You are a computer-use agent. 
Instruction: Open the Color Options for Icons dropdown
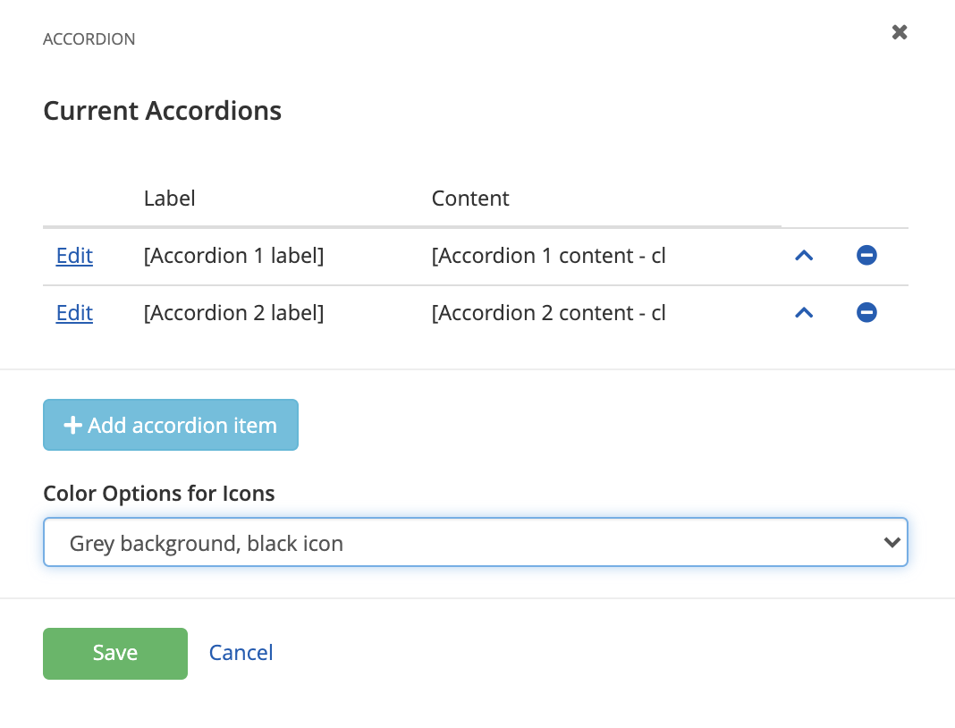(x=475, y=542)
